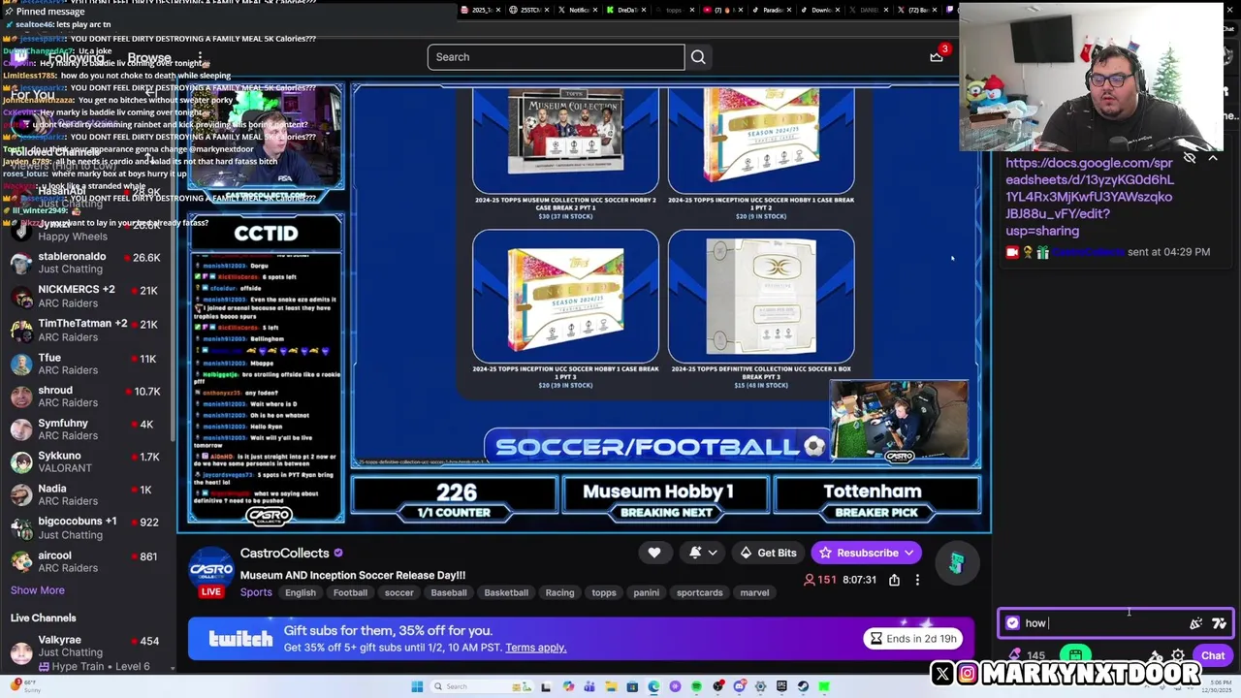
Task: Open the Google Docs spreadsheet link in chat
Action: pyautogui.click(x=1090, y=197)
